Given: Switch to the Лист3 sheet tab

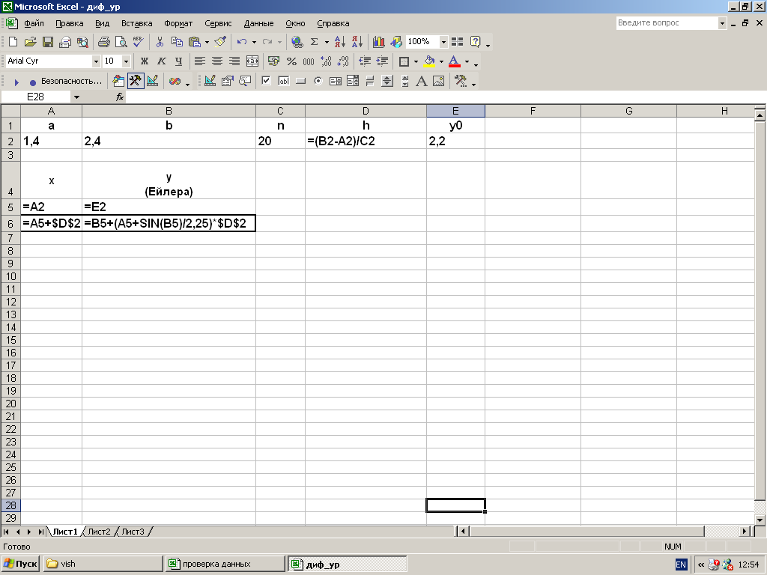Looking at the screenshot, I should [133, 532].
